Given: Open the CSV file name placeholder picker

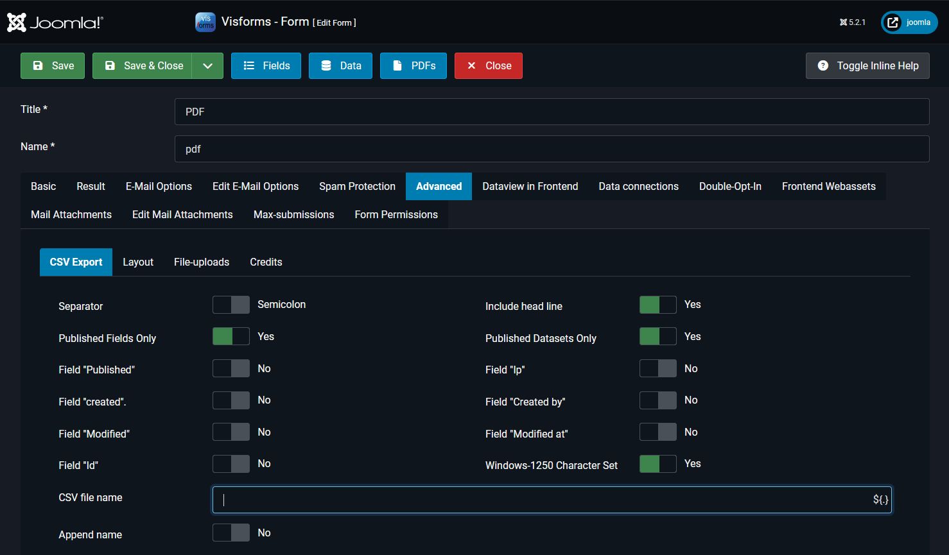Looking at the screenshot, I should 880,499.
